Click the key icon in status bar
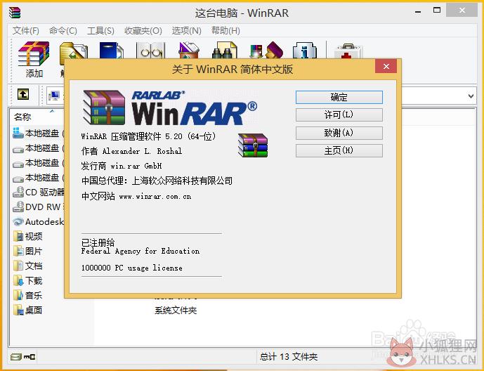Viewport: 484px width, 371px height. [30, 357]
